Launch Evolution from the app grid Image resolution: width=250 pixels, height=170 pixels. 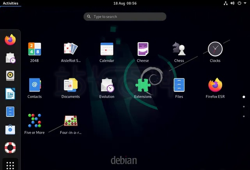coord(107,85)
